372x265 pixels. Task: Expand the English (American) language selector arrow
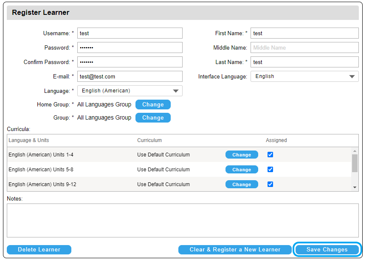coord(175,90)
